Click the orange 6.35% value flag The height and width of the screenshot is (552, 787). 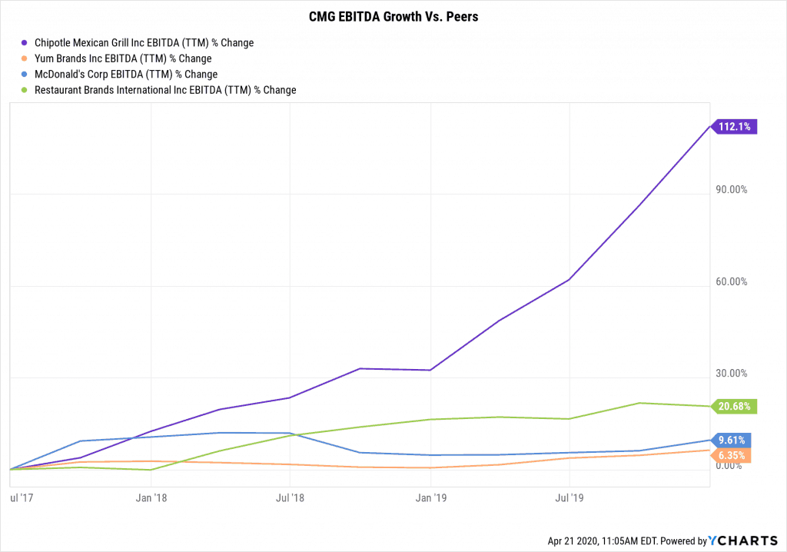(x=733, y=455)
